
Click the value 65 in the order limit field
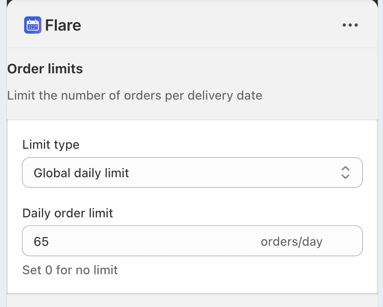(x=41, y=241)
